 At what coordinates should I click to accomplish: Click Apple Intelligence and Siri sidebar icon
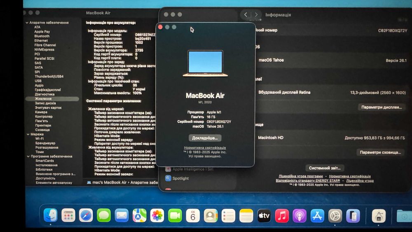[168, 169]
